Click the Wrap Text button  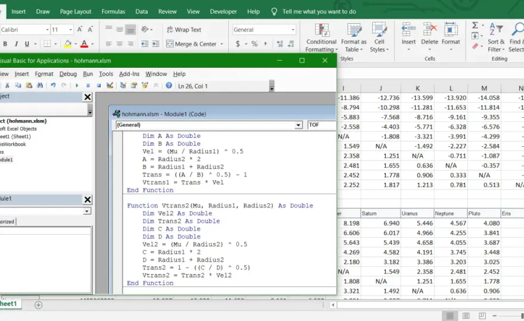[184, 30]
